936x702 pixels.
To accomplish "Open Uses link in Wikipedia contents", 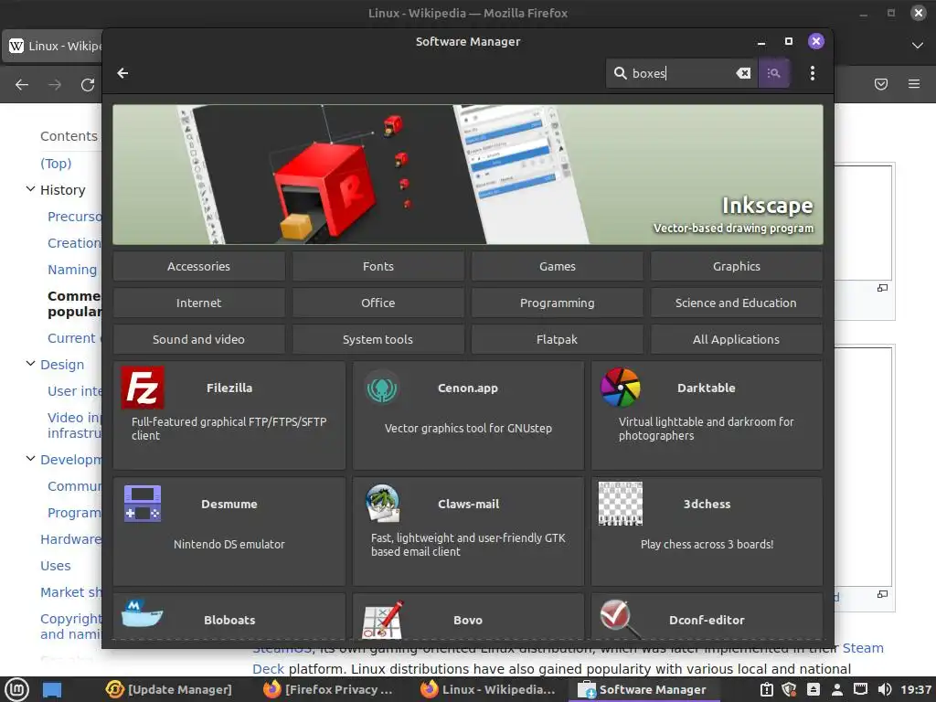I will click(x=56, y=566).
